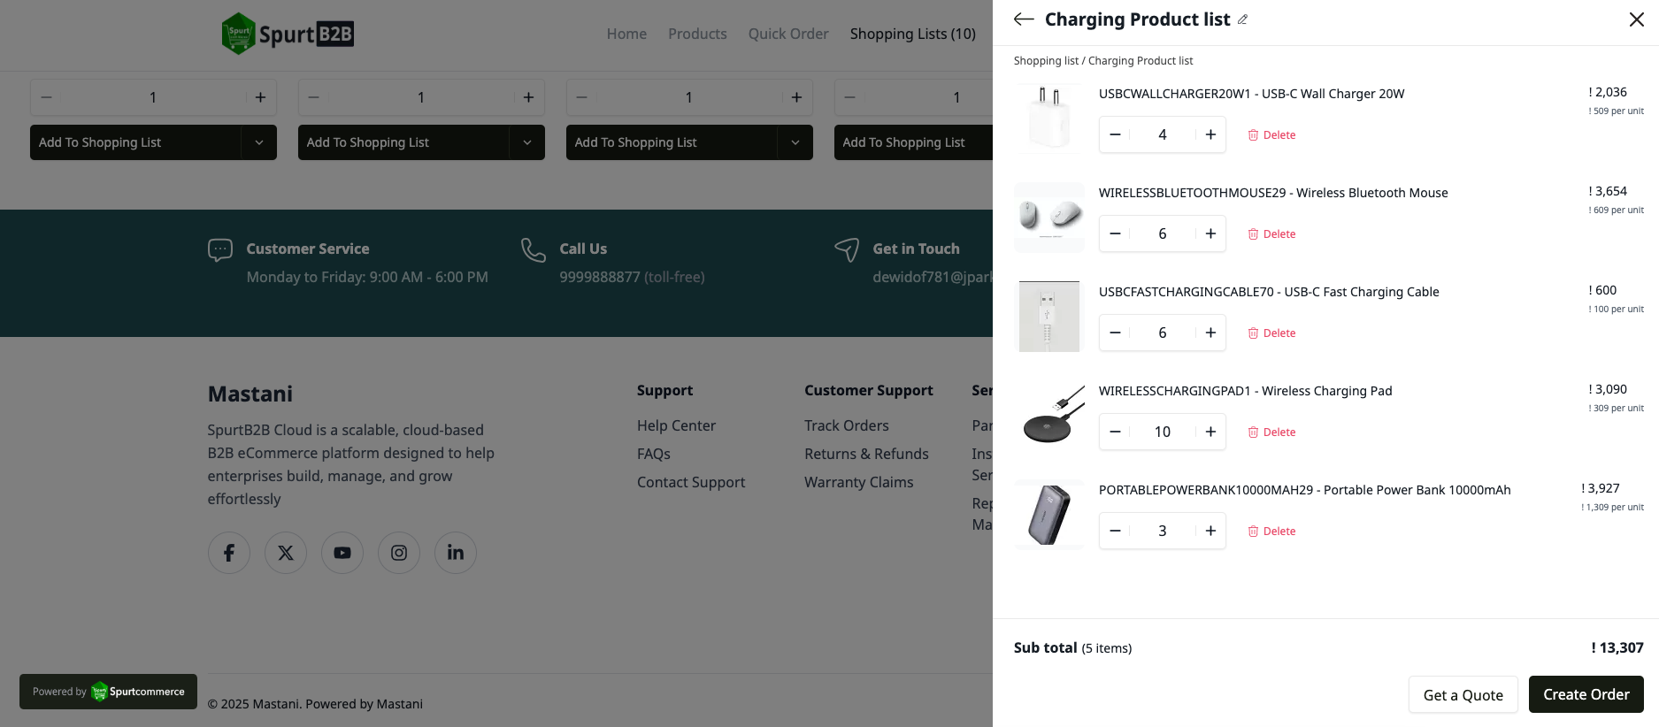Viewport: 1659px width, 727px height.
Task: Delete the Wireless Charging Pad item
Action: (1271, 432)
